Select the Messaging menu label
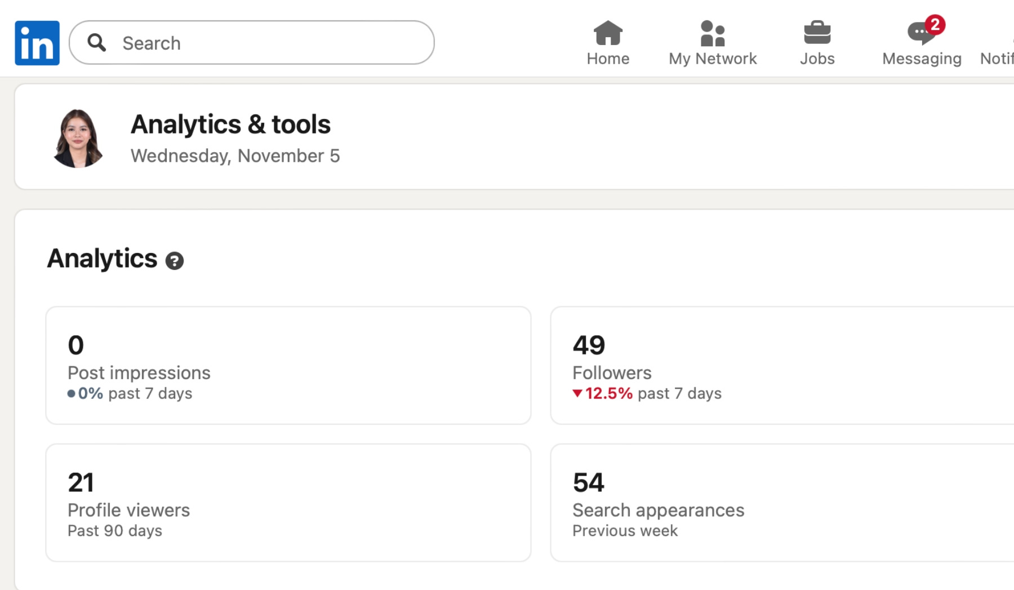This screenshot has width=1014, height=590. pyautogui.click(x=922, y=59)
